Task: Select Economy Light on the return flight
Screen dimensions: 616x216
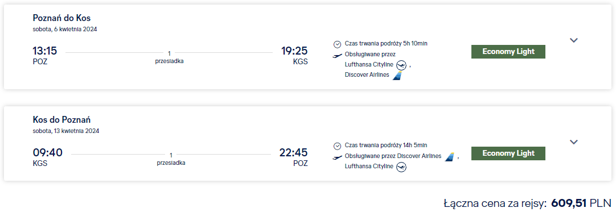Action: (508, 153)
